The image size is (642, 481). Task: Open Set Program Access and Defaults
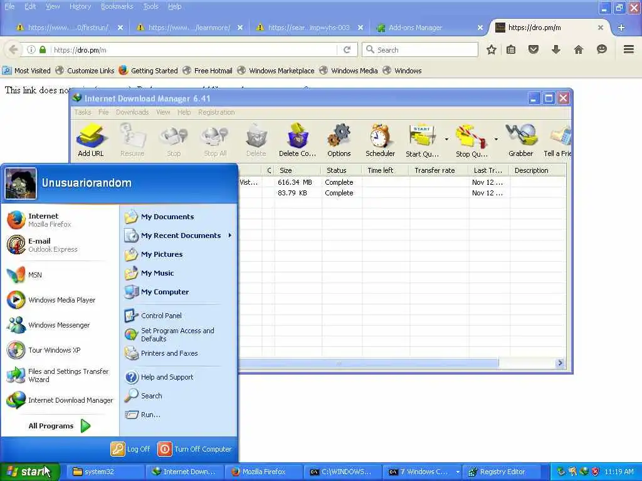click(x=169, y=334)
